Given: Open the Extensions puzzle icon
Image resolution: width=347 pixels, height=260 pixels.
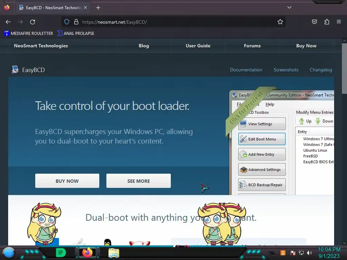Looking at the screenshot, I should click(327, 22).
